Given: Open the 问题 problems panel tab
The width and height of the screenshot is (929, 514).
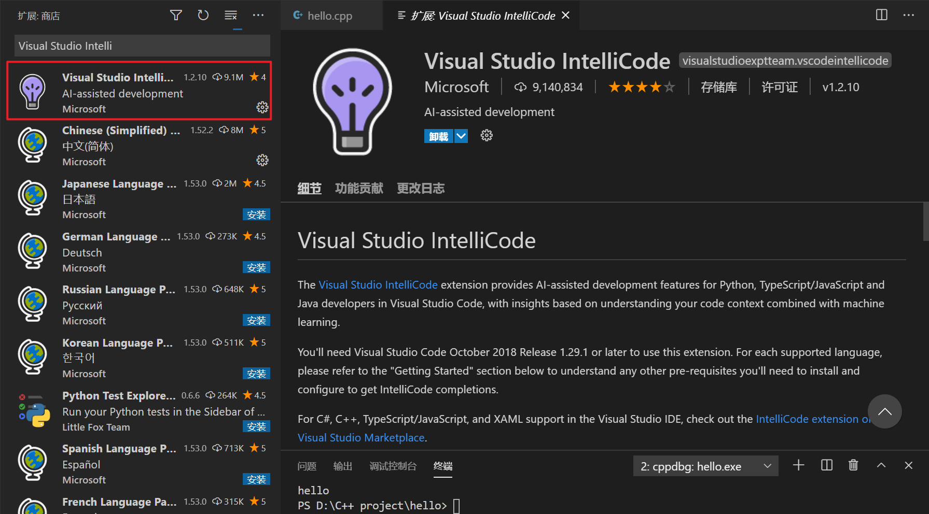Looking at the screenshot, I should pos(307,466).
